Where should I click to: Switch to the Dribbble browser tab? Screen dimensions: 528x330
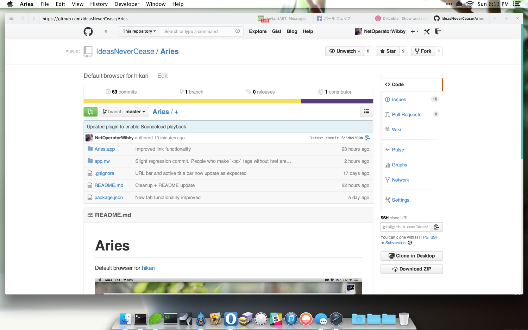click(x=401, y=18)
